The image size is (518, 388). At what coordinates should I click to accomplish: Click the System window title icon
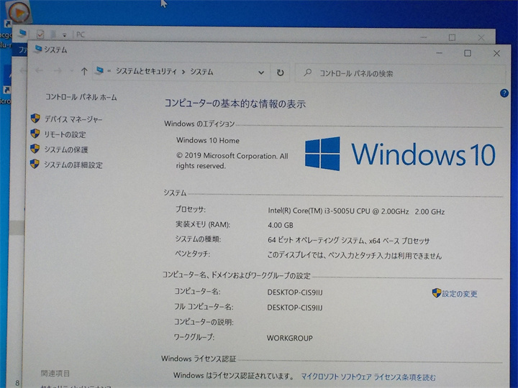pyautogui.click(x=38, y=49)
